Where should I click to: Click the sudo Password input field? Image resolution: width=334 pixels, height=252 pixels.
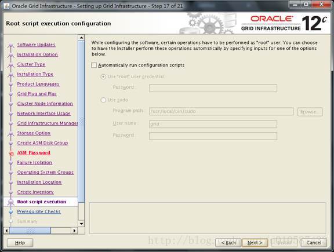(x=213, y=136)
